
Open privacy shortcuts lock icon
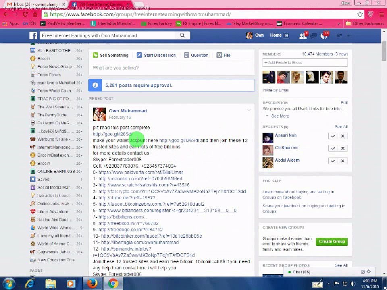pyautogui.click(x=339, y=36)
